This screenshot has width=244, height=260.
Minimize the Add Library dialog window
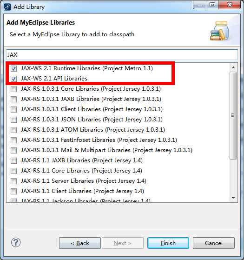pyautogui.click(x=200, y=5)
